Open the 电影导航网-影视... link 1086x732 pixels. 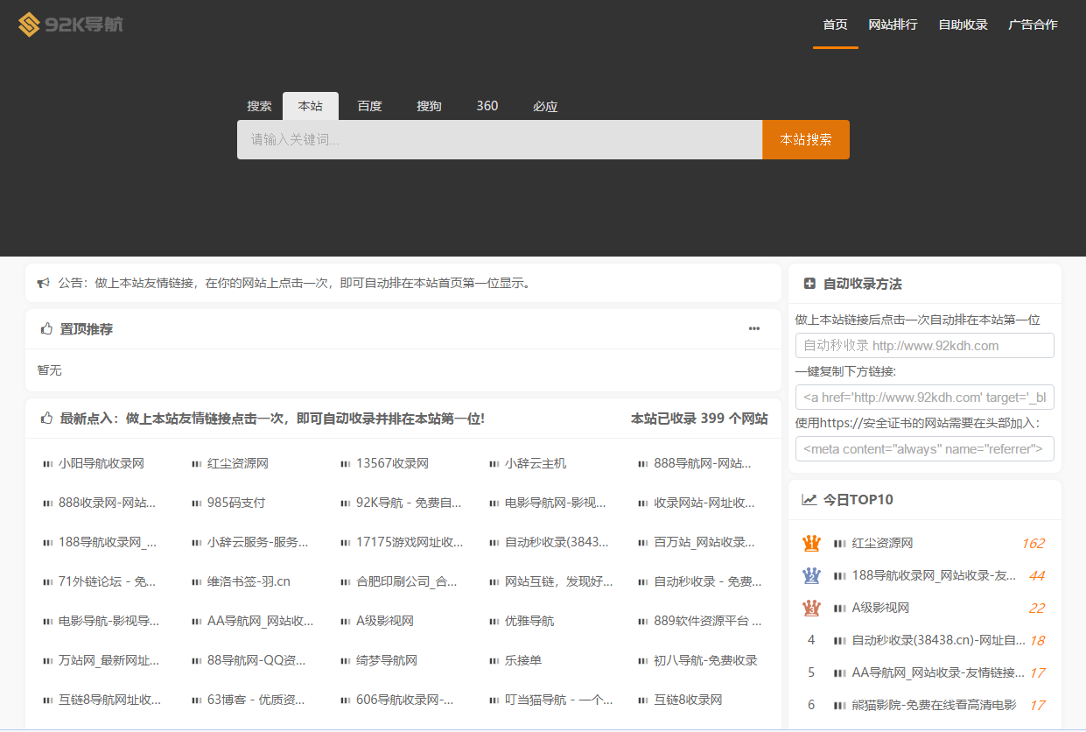[x=555, y=503]
